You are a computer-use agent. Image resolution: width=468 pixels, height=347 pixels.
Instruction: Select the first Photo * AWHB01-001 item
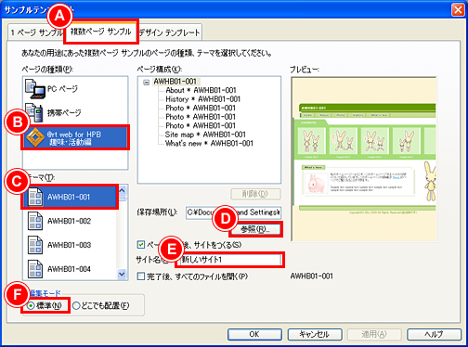point(201,109)
